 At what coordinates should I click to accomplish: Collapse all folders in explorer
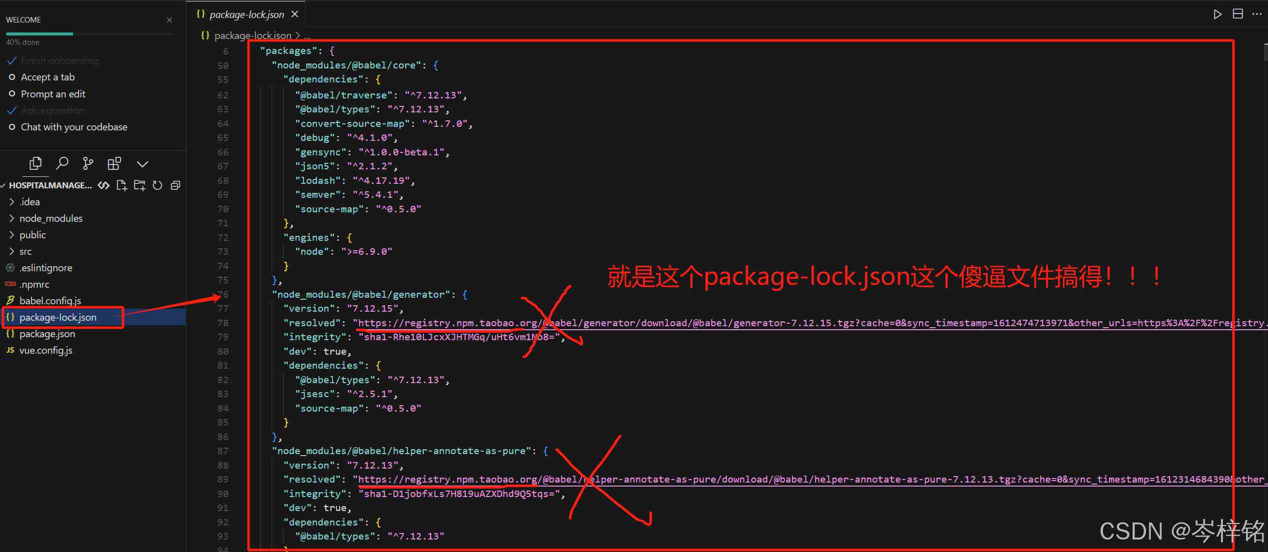pos(175,185)
